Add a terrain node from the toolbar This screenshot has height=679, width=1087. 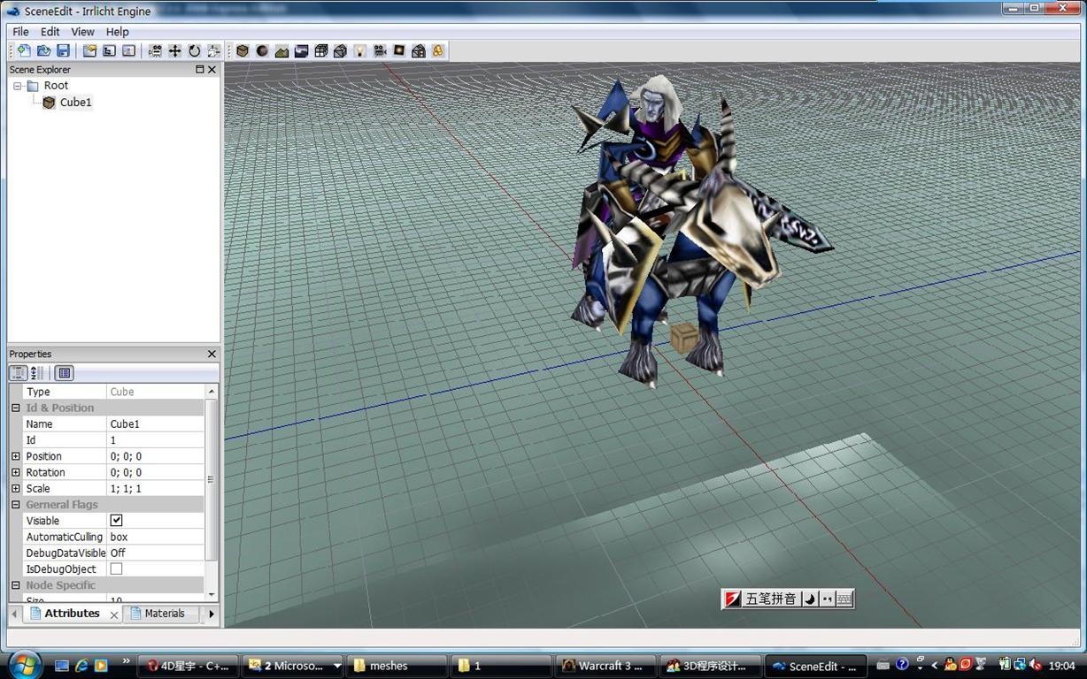coord(281,51)
